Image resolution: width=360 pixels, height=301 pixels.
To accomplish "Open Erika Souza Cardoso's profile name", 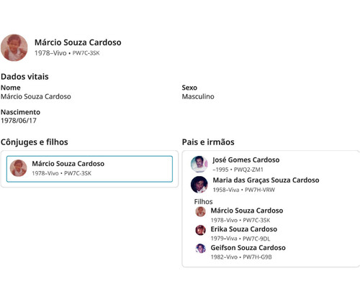I will [x=244, y=229].
